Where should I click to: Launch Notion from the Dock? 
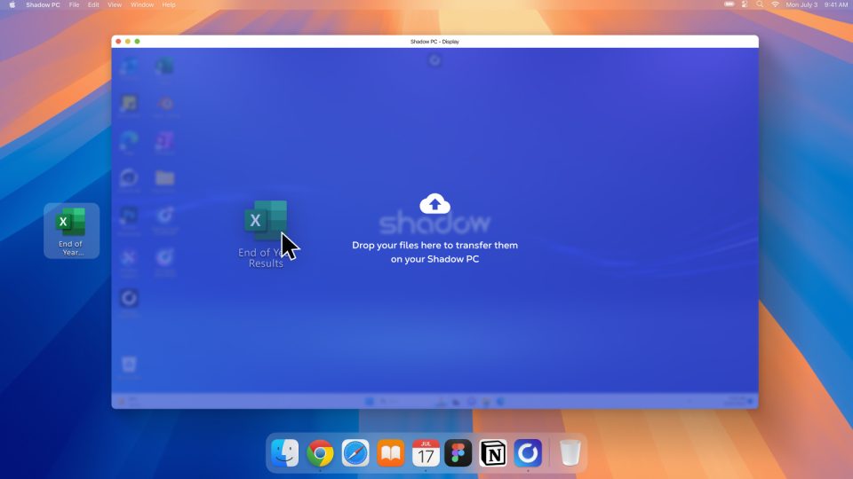[493, 452]
